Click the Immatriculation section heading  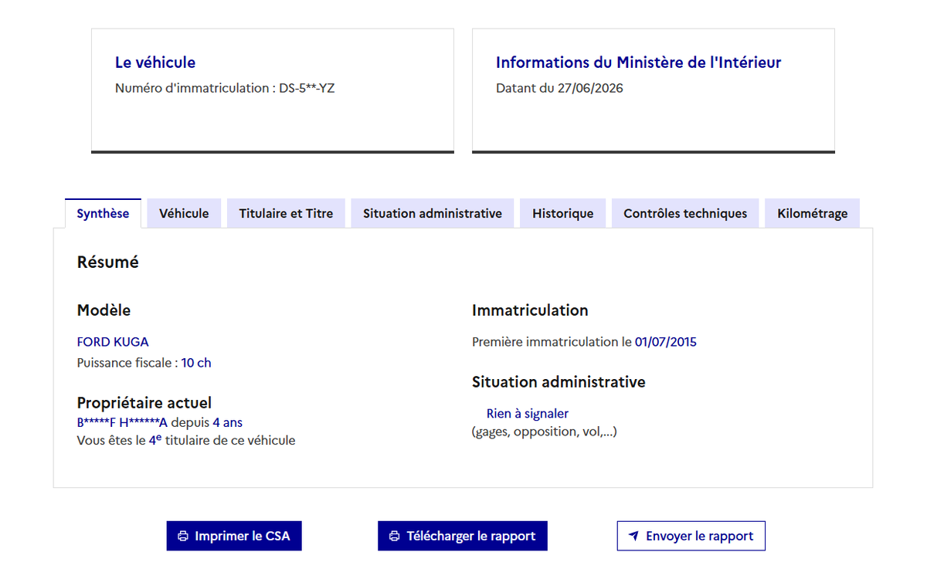coord(530,310)
